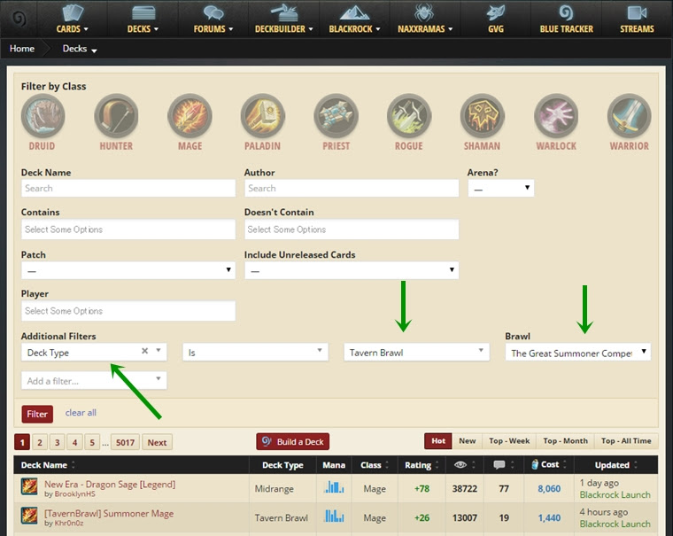Viewport: 673px width, 536px height.
Task: Click the Next page button
Action: tap(157, 442)
